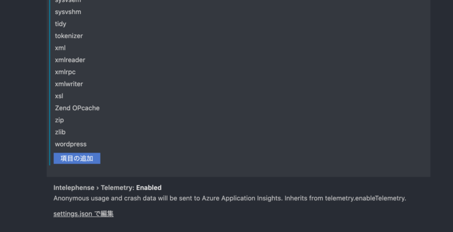Click the bold Enabled label
The image size is (453, 232).
pos(149,188)
